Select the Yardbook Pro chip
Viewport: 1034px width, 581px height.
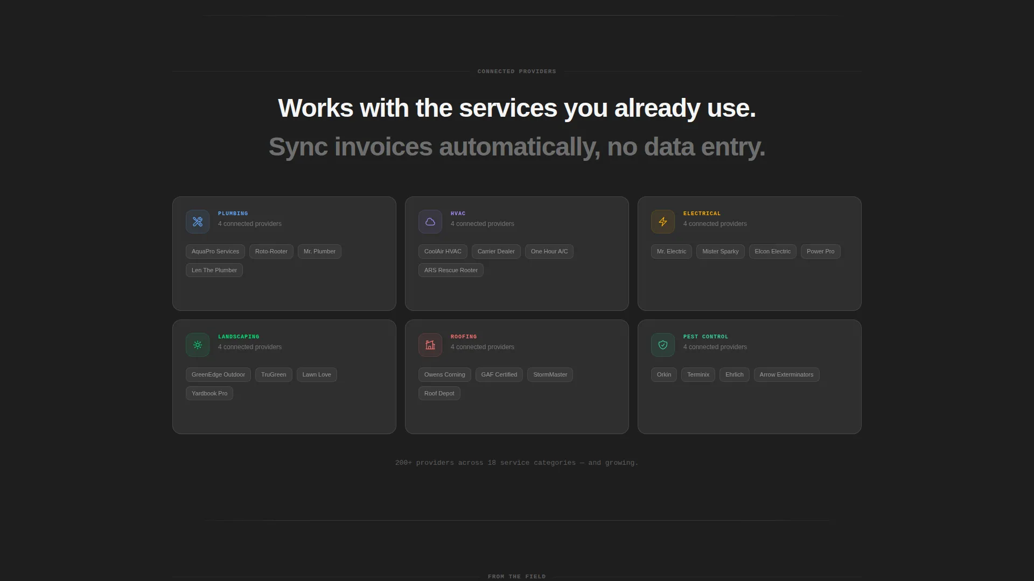(209, 393)
